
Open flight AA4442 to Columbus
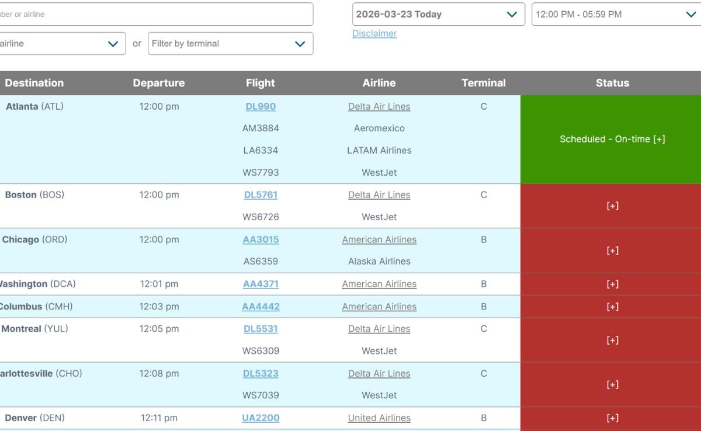click(261, 307)
